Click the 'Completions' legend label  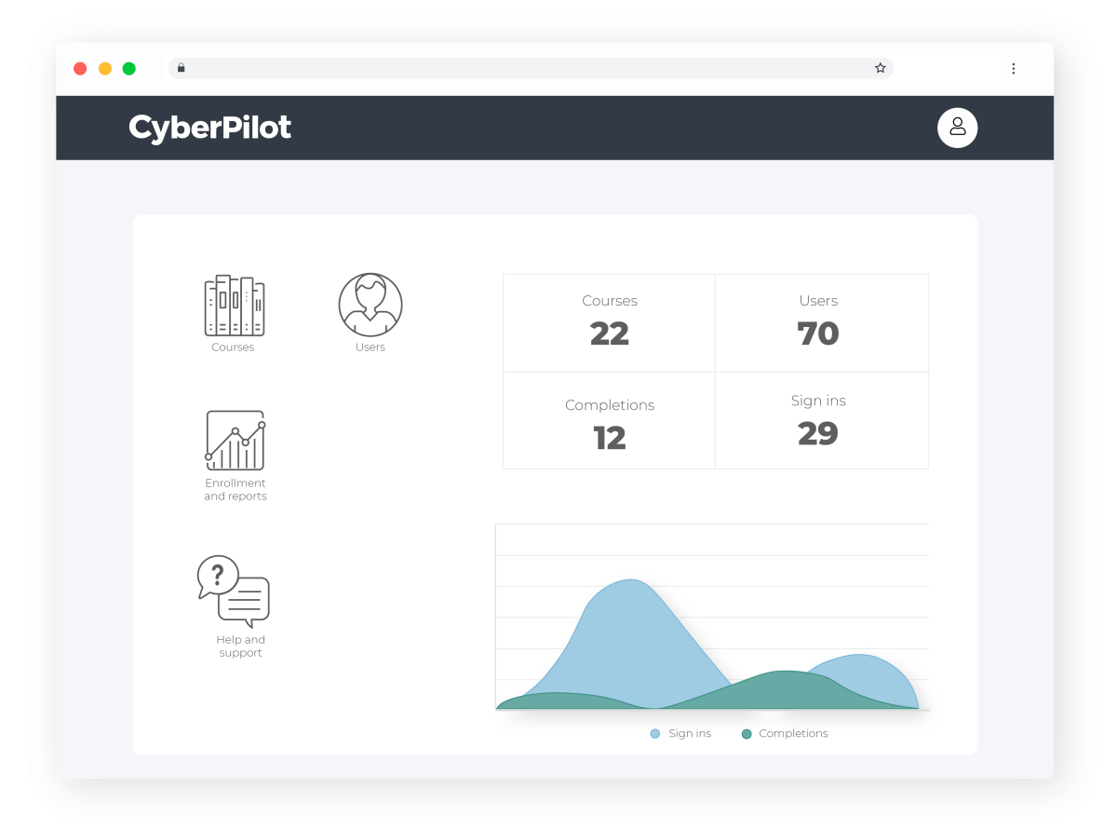click(793, 734)
